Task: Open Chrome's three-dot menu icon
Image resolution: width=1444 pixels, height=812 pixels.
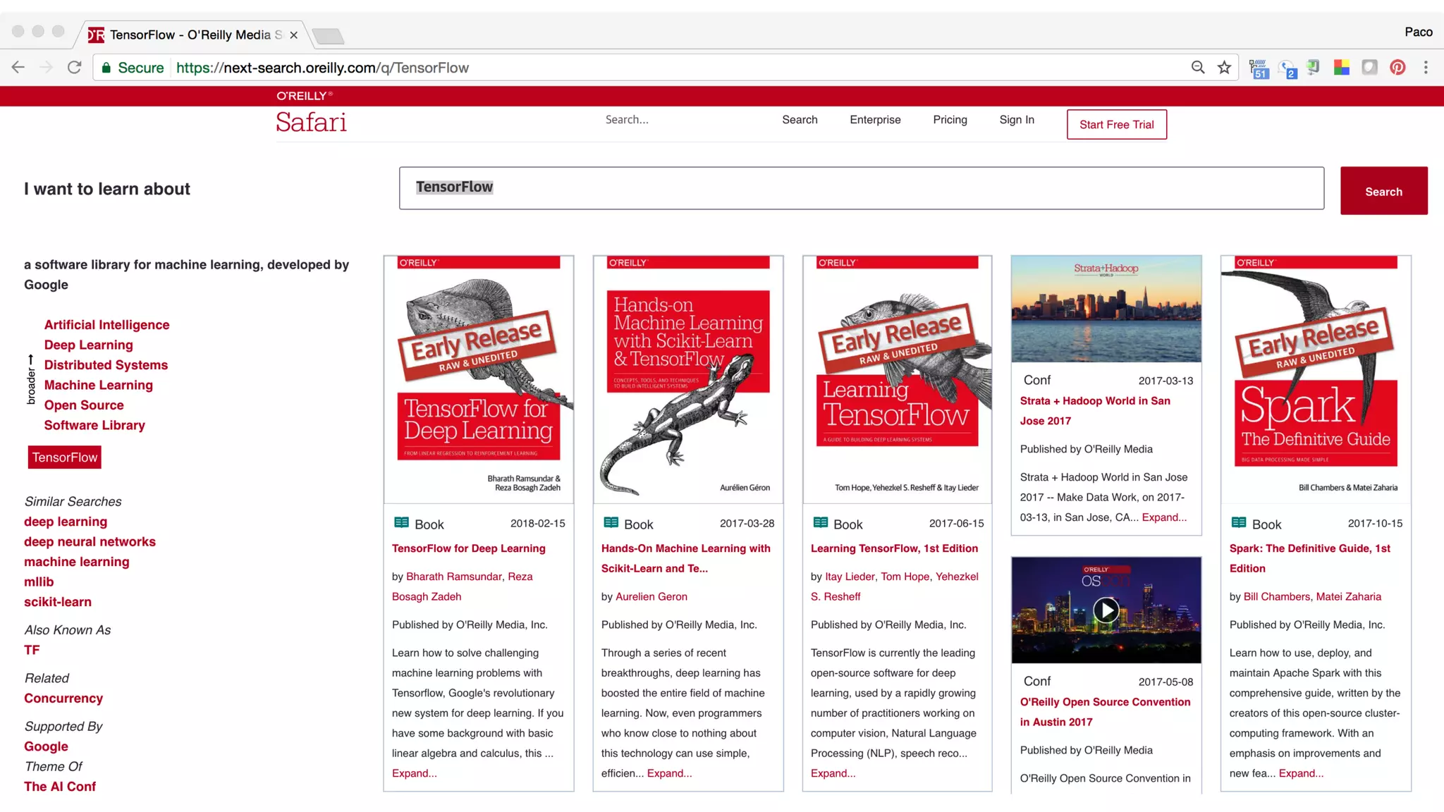Action: point(1426,68)
